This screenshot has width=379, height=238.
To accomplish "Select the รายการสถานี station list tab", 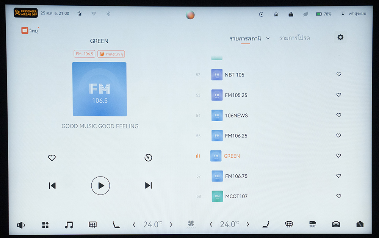I will coord(245,38).
